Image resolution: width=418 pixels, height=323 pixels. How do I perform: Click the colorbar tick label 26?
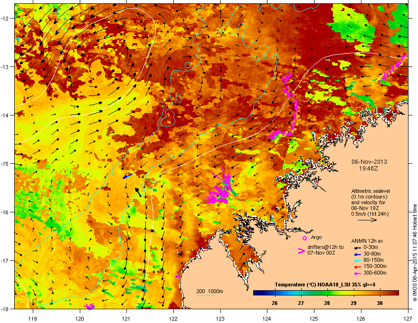click(275, 303)
